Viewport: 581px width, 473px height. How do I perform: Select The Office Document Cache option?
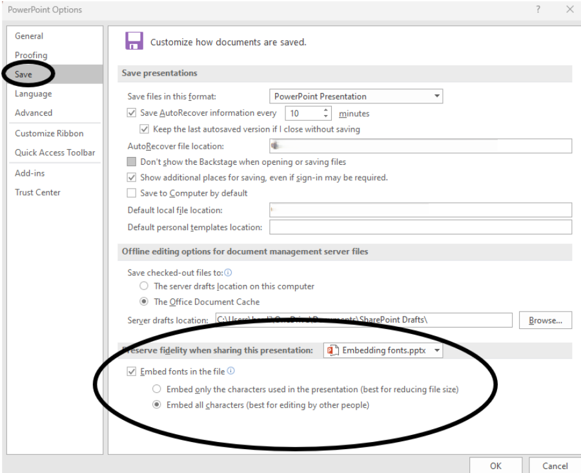[x=144, y=302]
